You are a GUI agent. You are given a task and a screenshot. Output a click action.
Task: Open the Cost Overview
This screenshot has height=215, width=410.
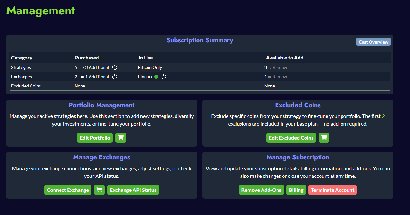click(373, 42)
